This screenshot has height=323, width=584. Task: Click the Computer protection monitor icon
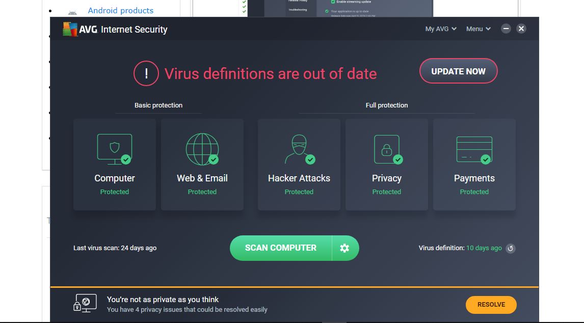[x=114, y=149]
